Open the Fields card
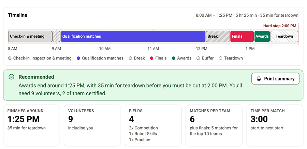The height and width of the screenshot is (149, 307). pos(153,126)
